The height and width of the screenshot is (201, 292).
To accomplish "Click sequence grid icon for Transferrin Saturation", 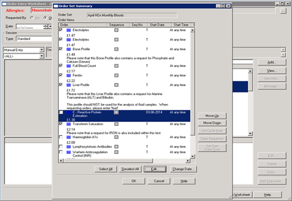I will tap(116, 124).
